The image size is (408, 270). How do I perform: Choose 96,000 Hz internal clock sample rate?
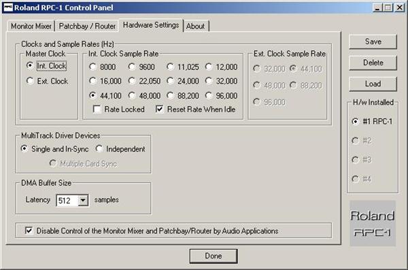point(222,96)
